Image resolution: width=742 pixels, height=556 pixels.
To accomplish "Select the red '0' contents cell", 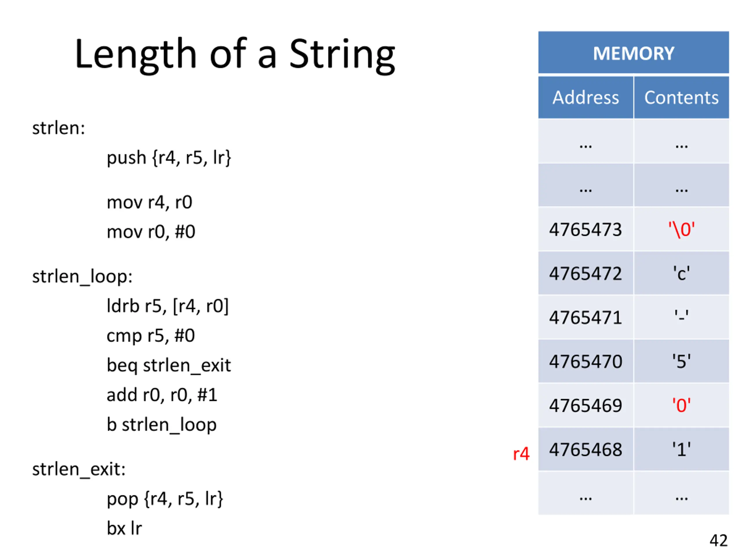I will pyautogui.click(x=681, y=405).
